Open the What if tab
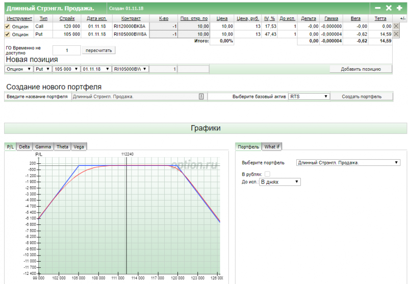The image size is (408, 284). tap(272, 147)
